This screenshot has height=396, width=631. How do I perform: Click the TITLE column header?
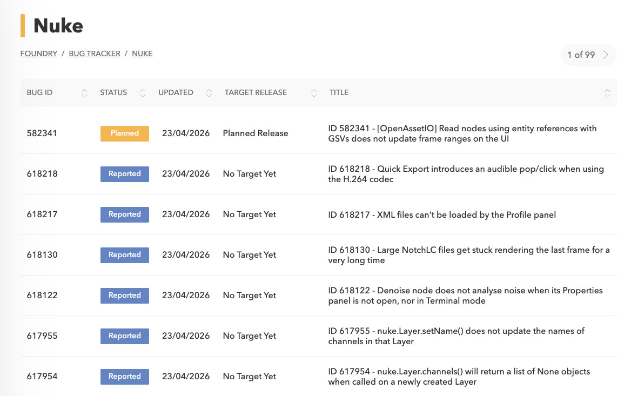click(x=339, y=92)
